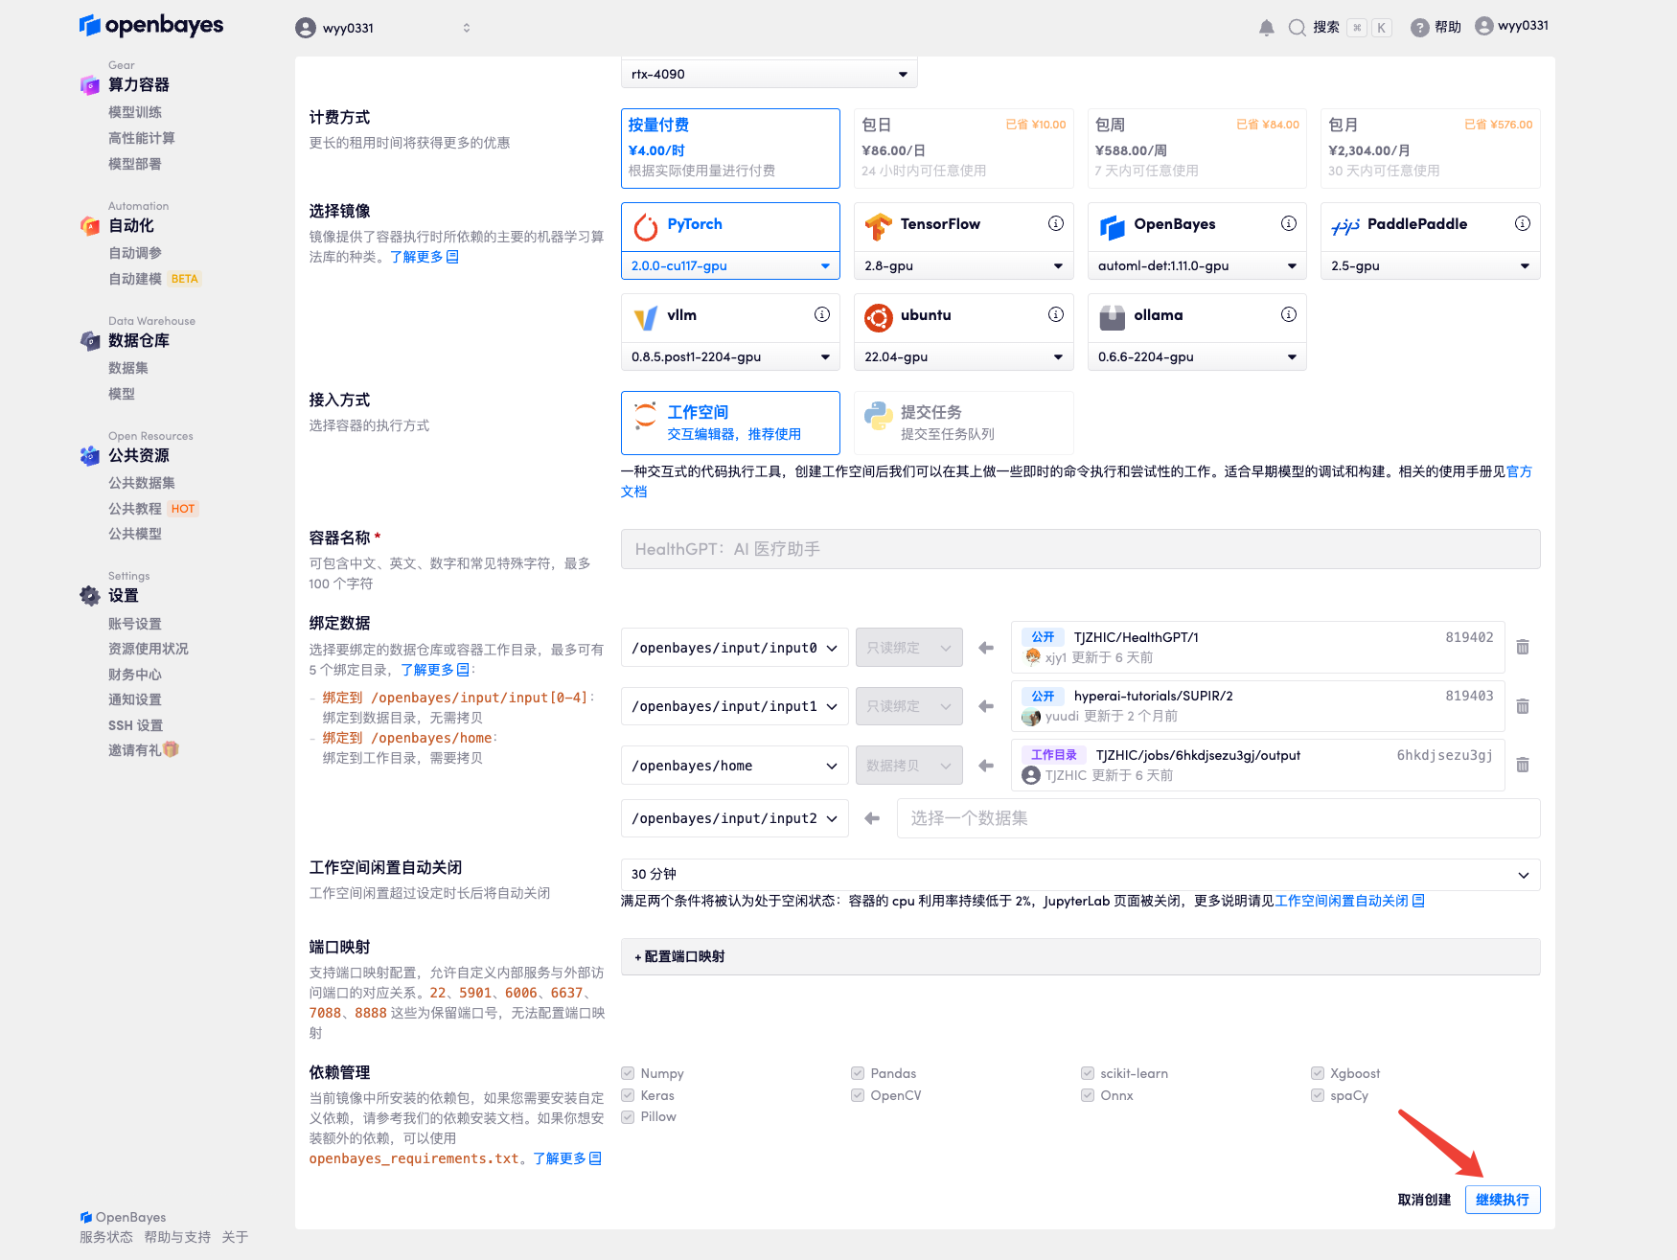Open the PyTorch version 2.0.0-cu117-gpu dropdown

(x=729, y=266)
